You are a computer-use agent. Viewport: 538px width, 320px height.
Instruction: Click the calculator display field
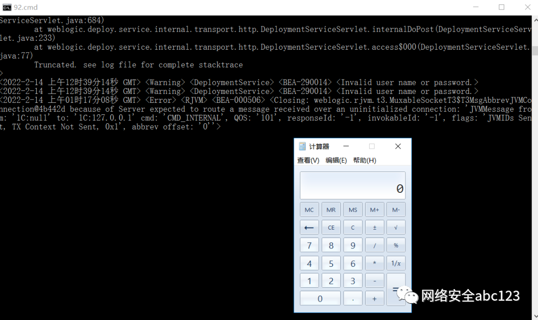353,185
